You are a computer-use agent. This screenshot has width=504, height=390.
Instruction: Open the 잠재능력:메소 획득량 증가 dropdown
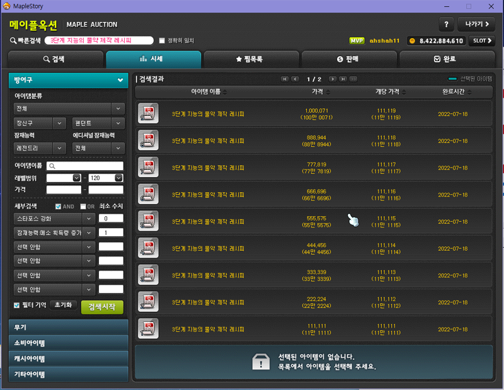click(54, 232)
